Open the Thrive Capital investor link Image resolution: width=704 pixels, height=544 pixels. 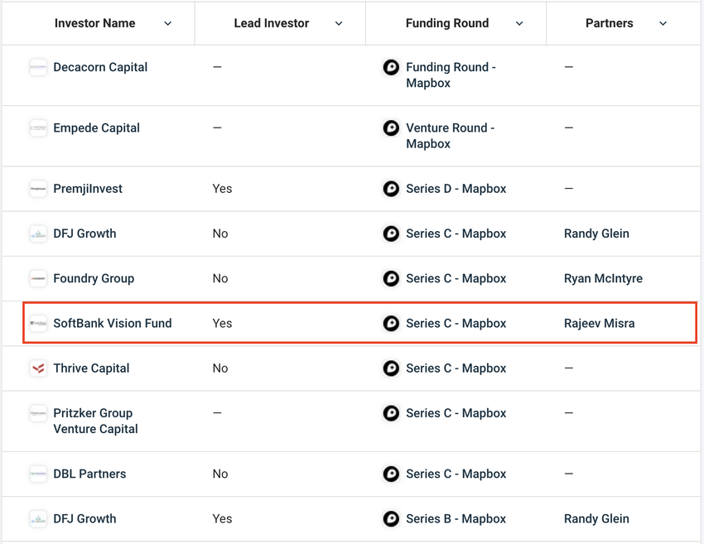tap(91, 368)
